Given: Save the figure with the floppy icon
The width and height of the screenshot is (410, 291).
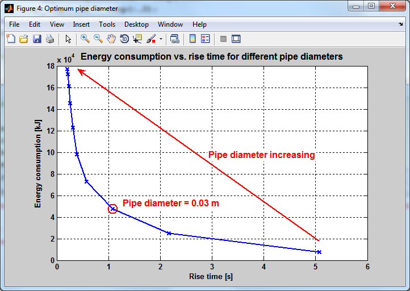Looking at the screenshot, I should 37,39.
